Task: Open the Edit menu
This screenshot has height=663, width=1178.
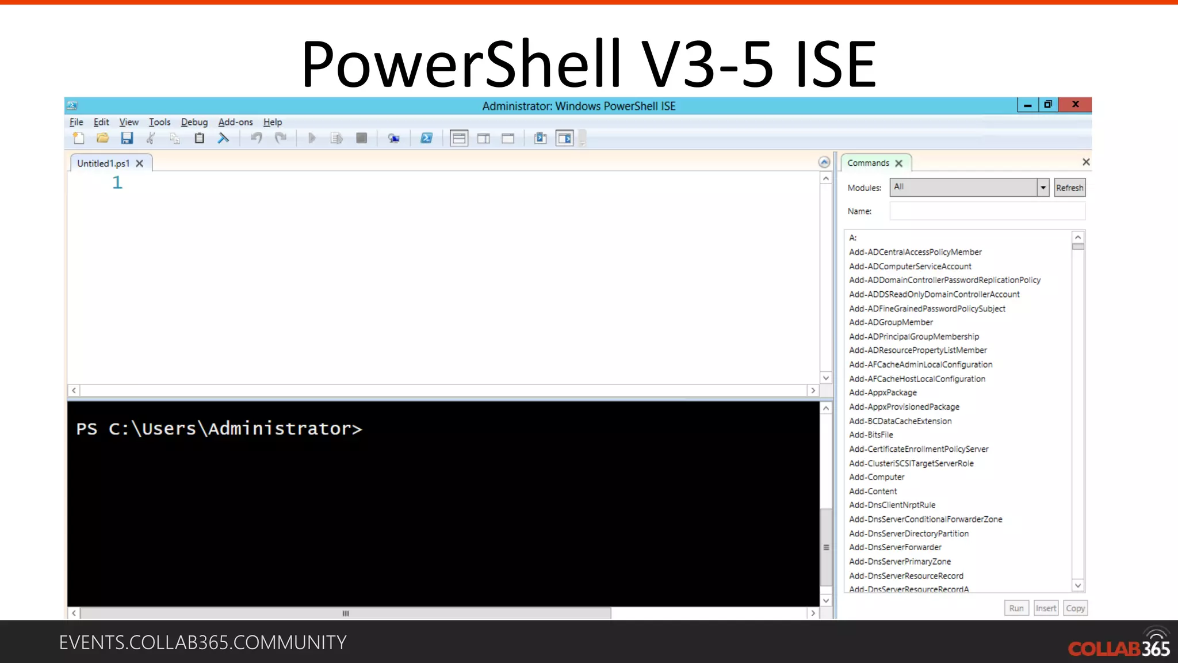Action: (x=101, y=122)
